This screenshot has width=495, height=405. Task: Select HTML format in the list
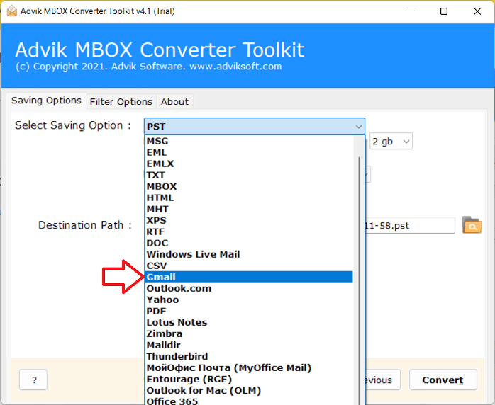249,198
